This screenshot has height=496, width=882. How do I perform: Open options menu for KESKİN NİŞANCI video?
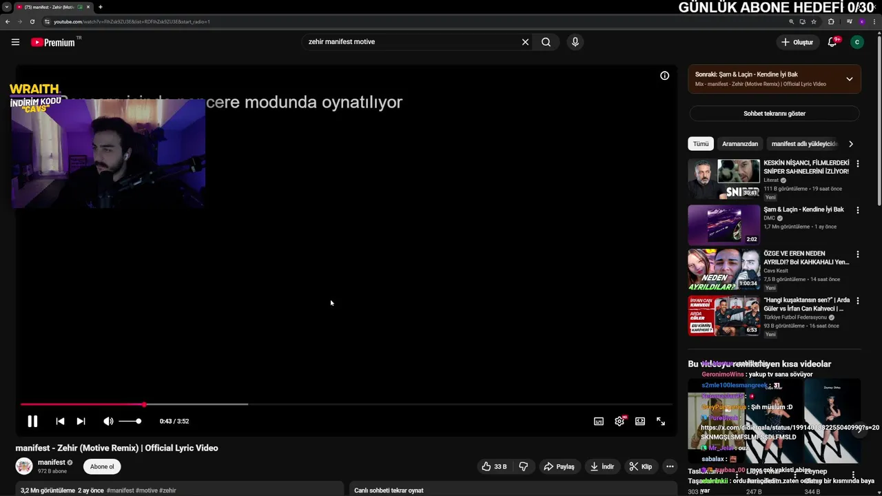point(858,164)
